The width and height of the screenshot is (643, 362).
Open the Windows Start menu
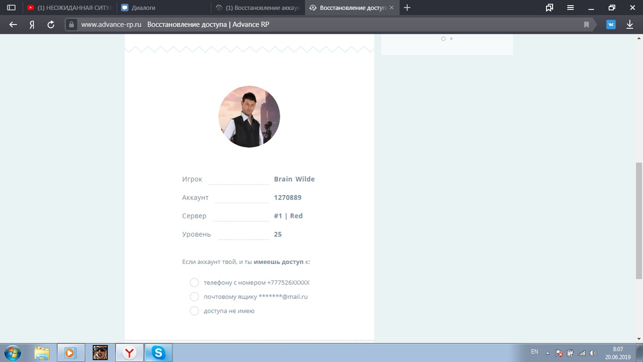tap(12, 353)
